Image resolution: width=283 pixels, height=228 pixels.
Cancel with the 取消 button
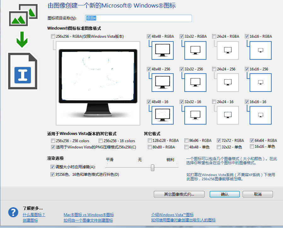pyautogui.click(x=258, y=194)
